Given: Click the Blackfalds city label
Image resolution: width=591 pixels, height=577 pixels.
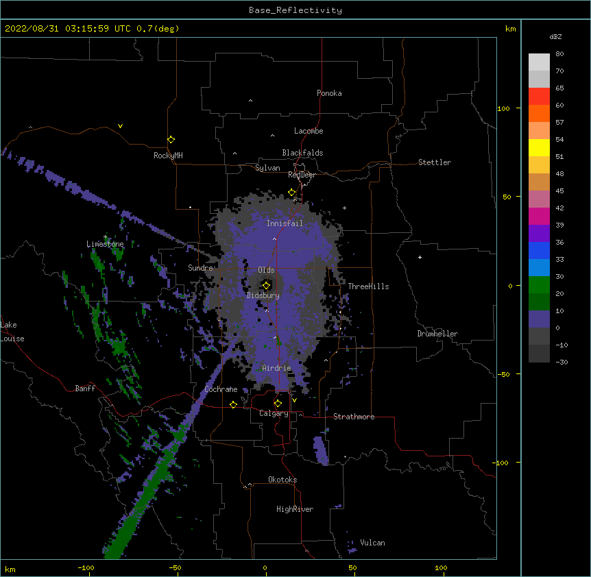Looking at the screenshot, I should 302,153.
